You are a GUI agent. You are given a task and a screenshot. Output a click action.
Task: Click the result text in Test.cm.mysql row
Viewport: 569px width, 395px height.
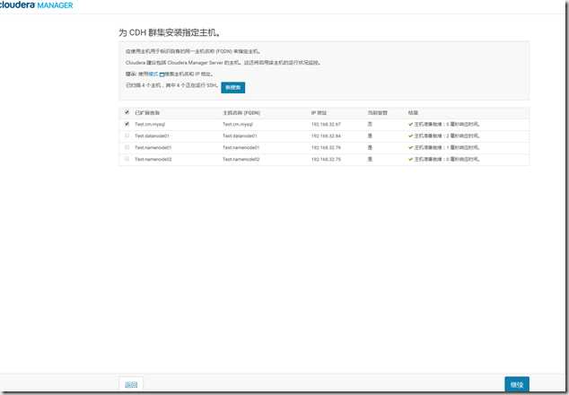click(x=447, y=124)
